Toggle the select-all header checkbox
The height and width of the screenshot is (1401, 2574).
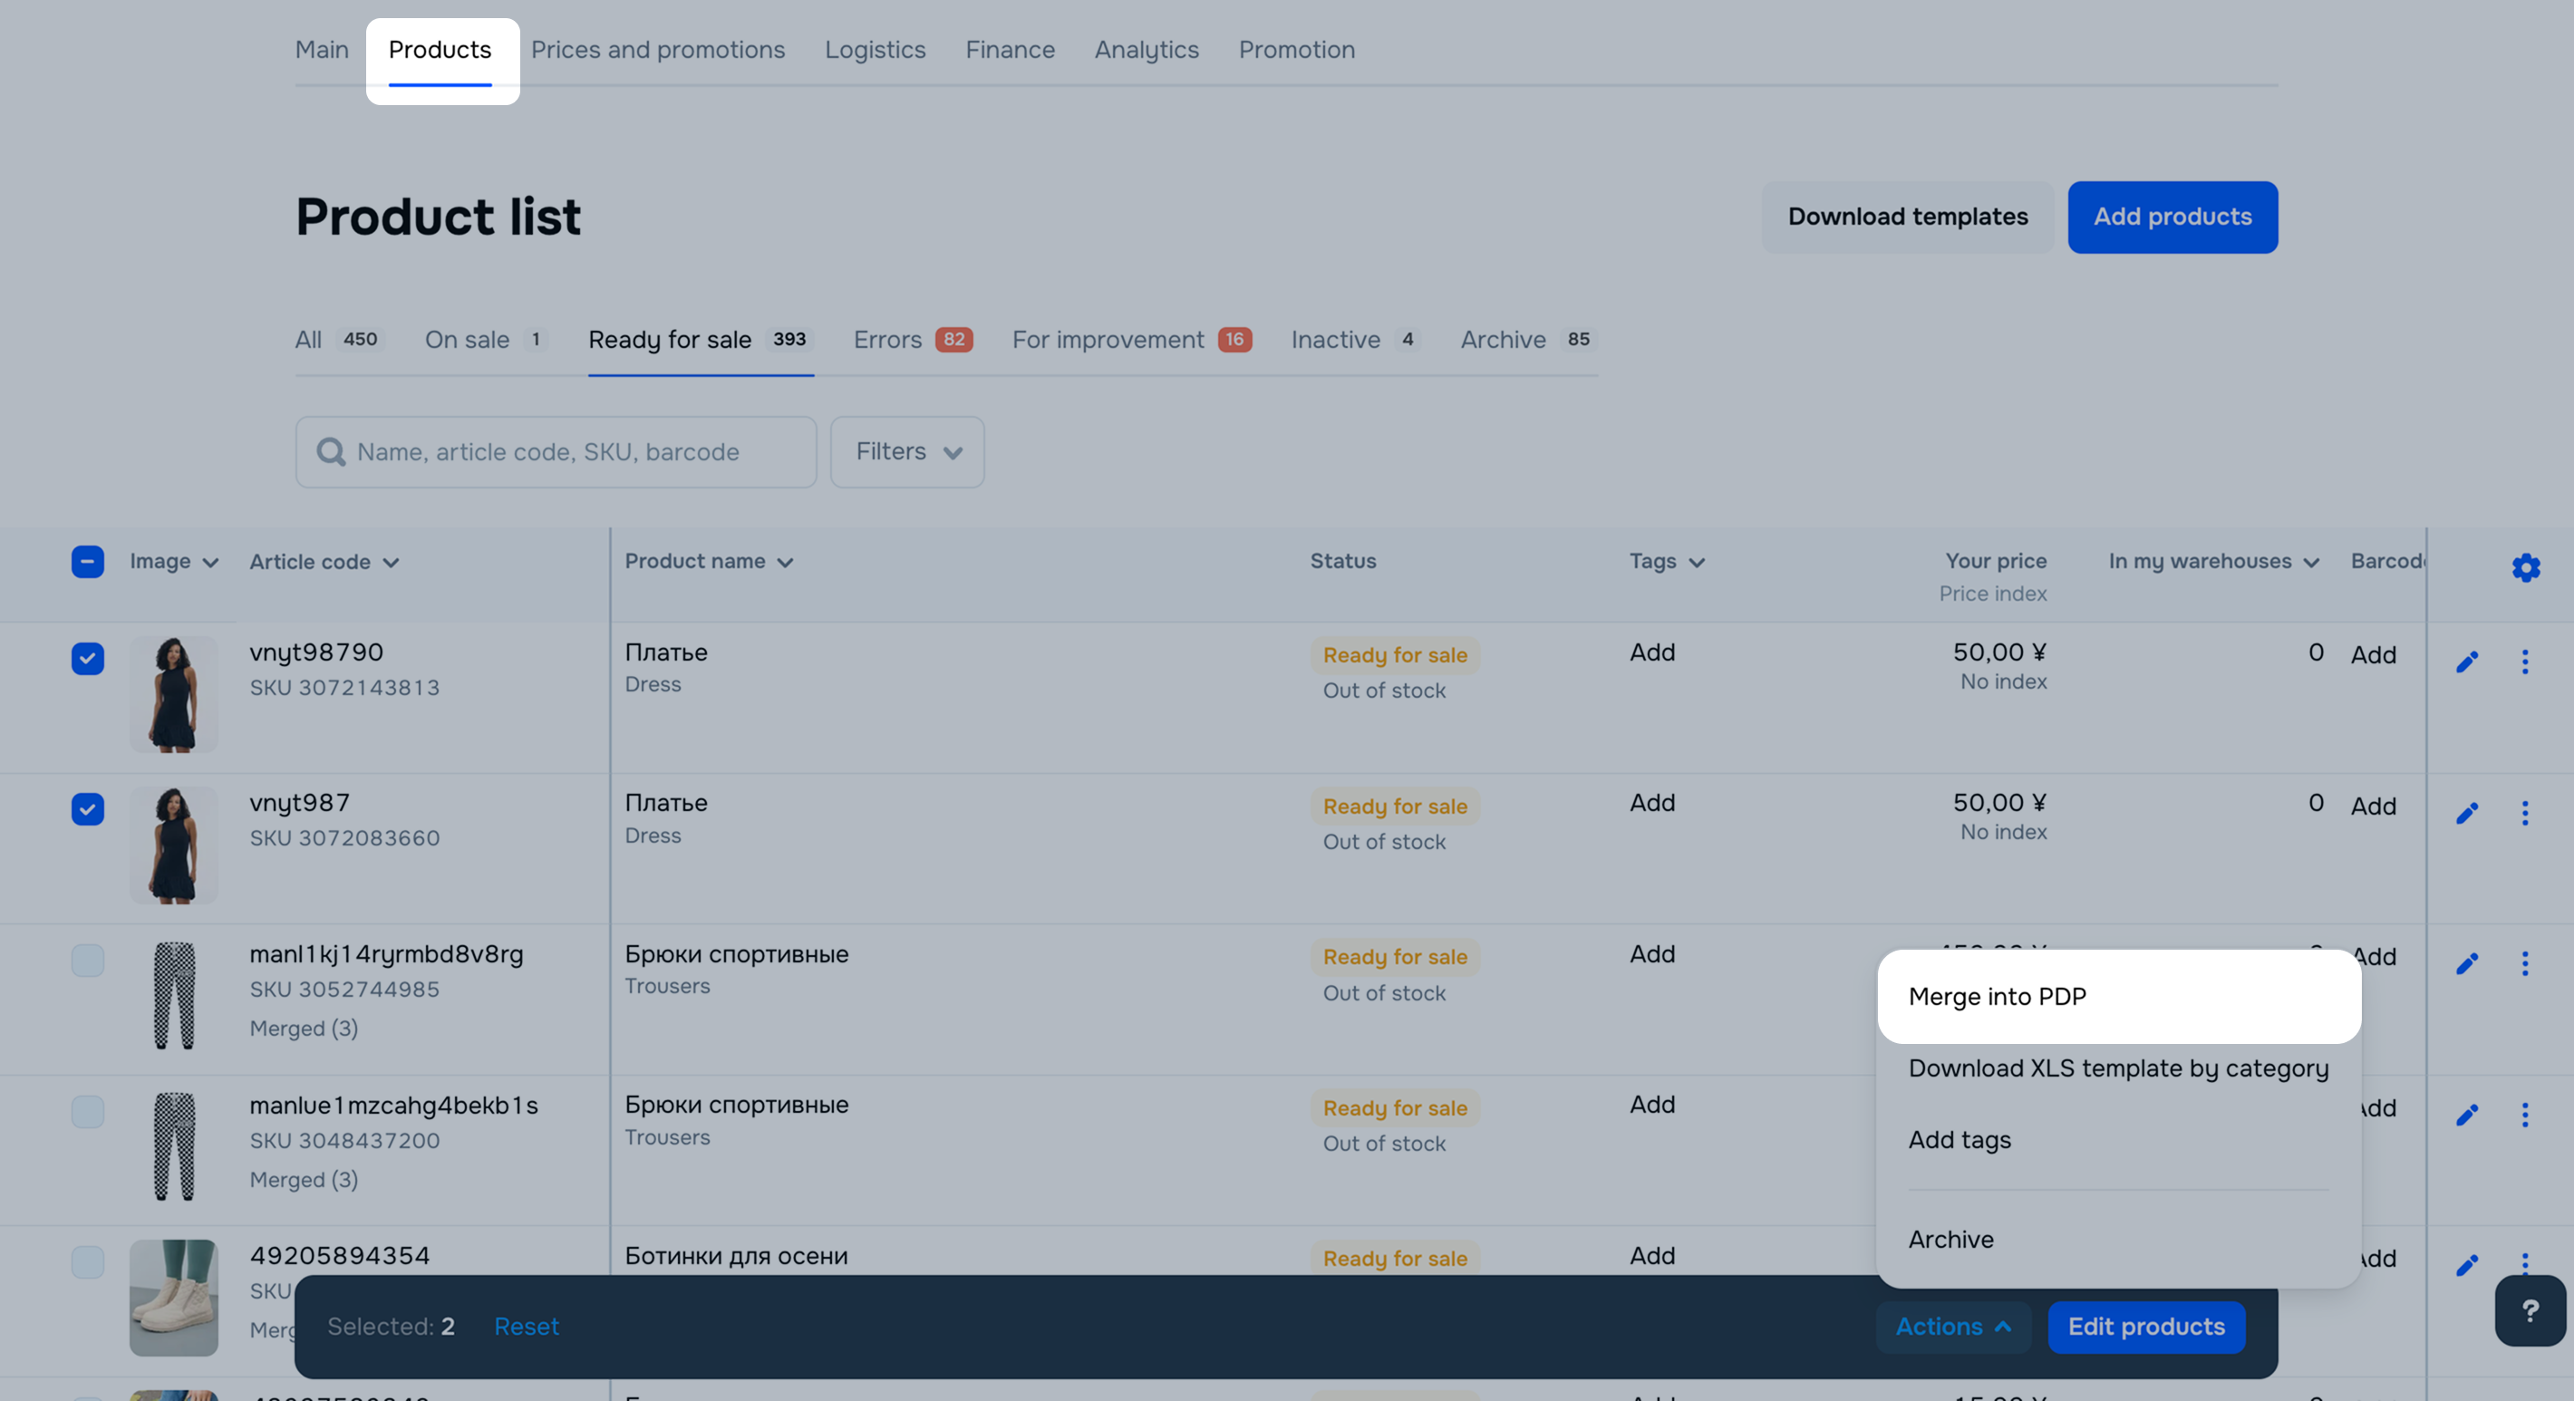pos(88,562)
